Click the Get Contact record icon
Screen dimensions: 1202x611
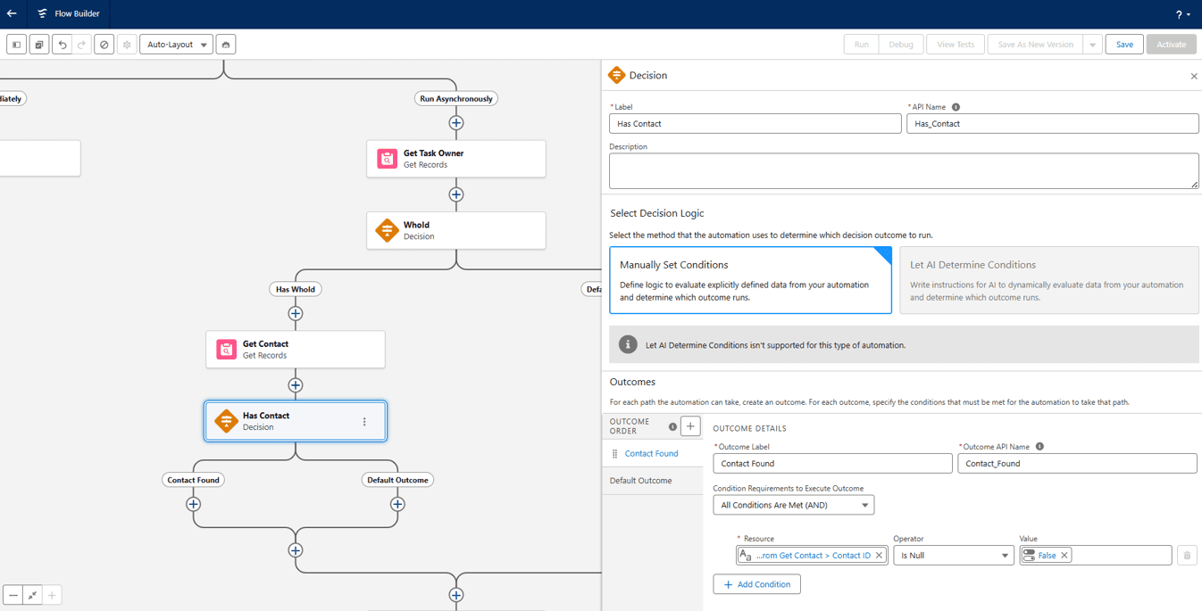[x=226, y=350]
